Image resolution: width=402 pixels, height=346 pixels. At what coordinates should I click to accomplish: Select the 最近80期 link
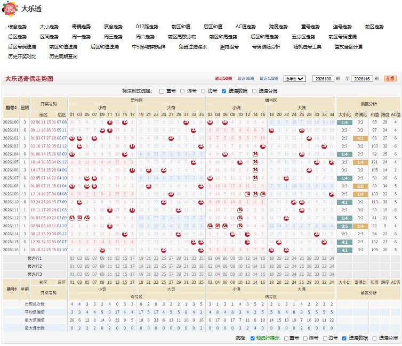[246, 79]
